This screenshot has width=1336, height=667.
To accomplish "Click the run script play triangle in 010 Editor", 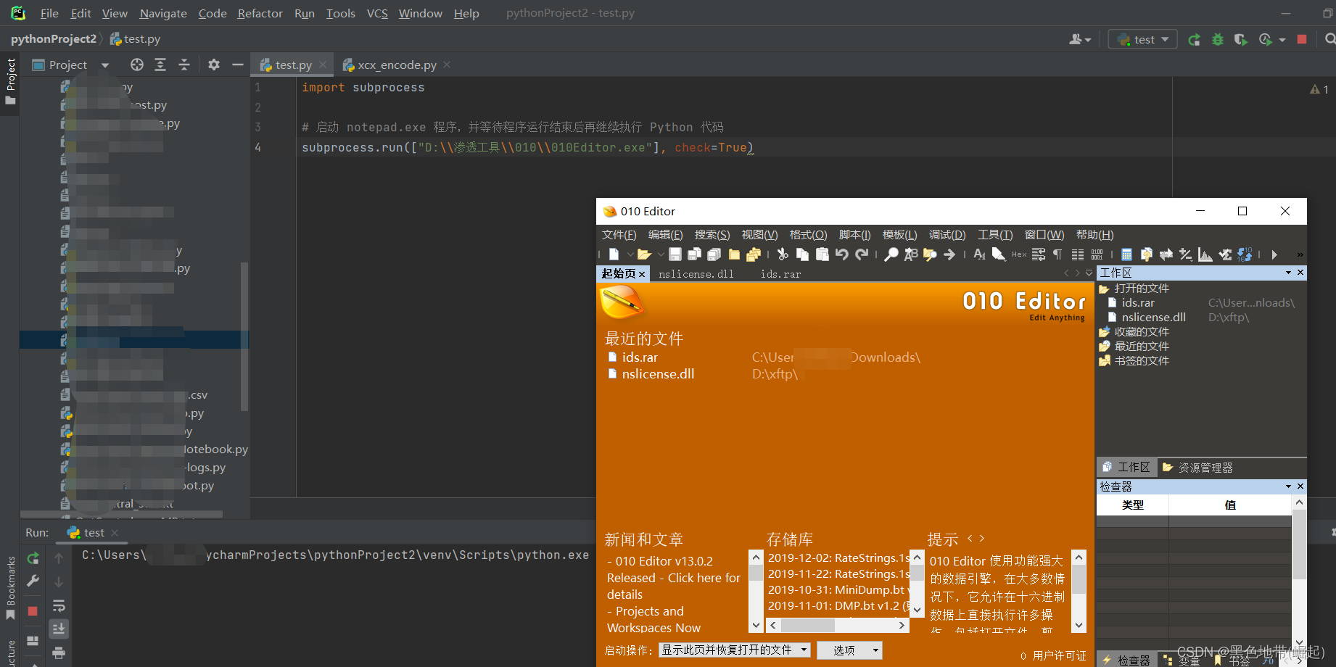I will pos(1274,254).
